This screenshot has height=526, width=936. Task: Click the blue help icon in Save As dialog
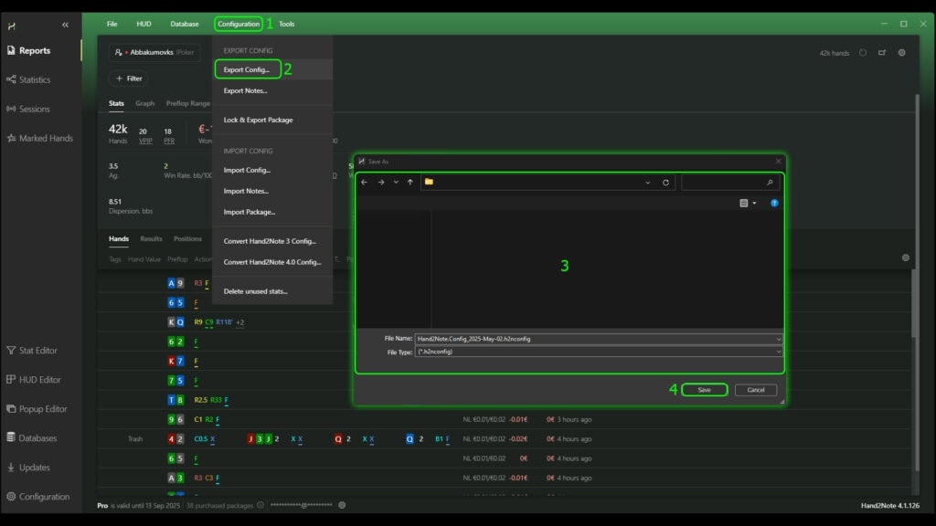coord(774,203)
